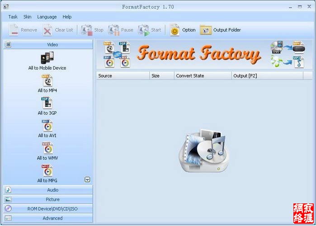Viewport: 316px width, 226px height.
Task: Open the Help menu
Action: click(67, 17)
